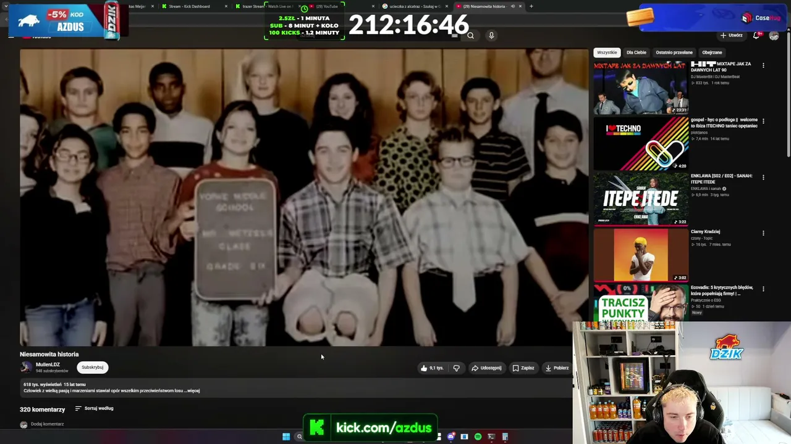Download the video using Pobierz
Image resolution: width=791 pixels, height=444 pixels.
tap(557, 368)
